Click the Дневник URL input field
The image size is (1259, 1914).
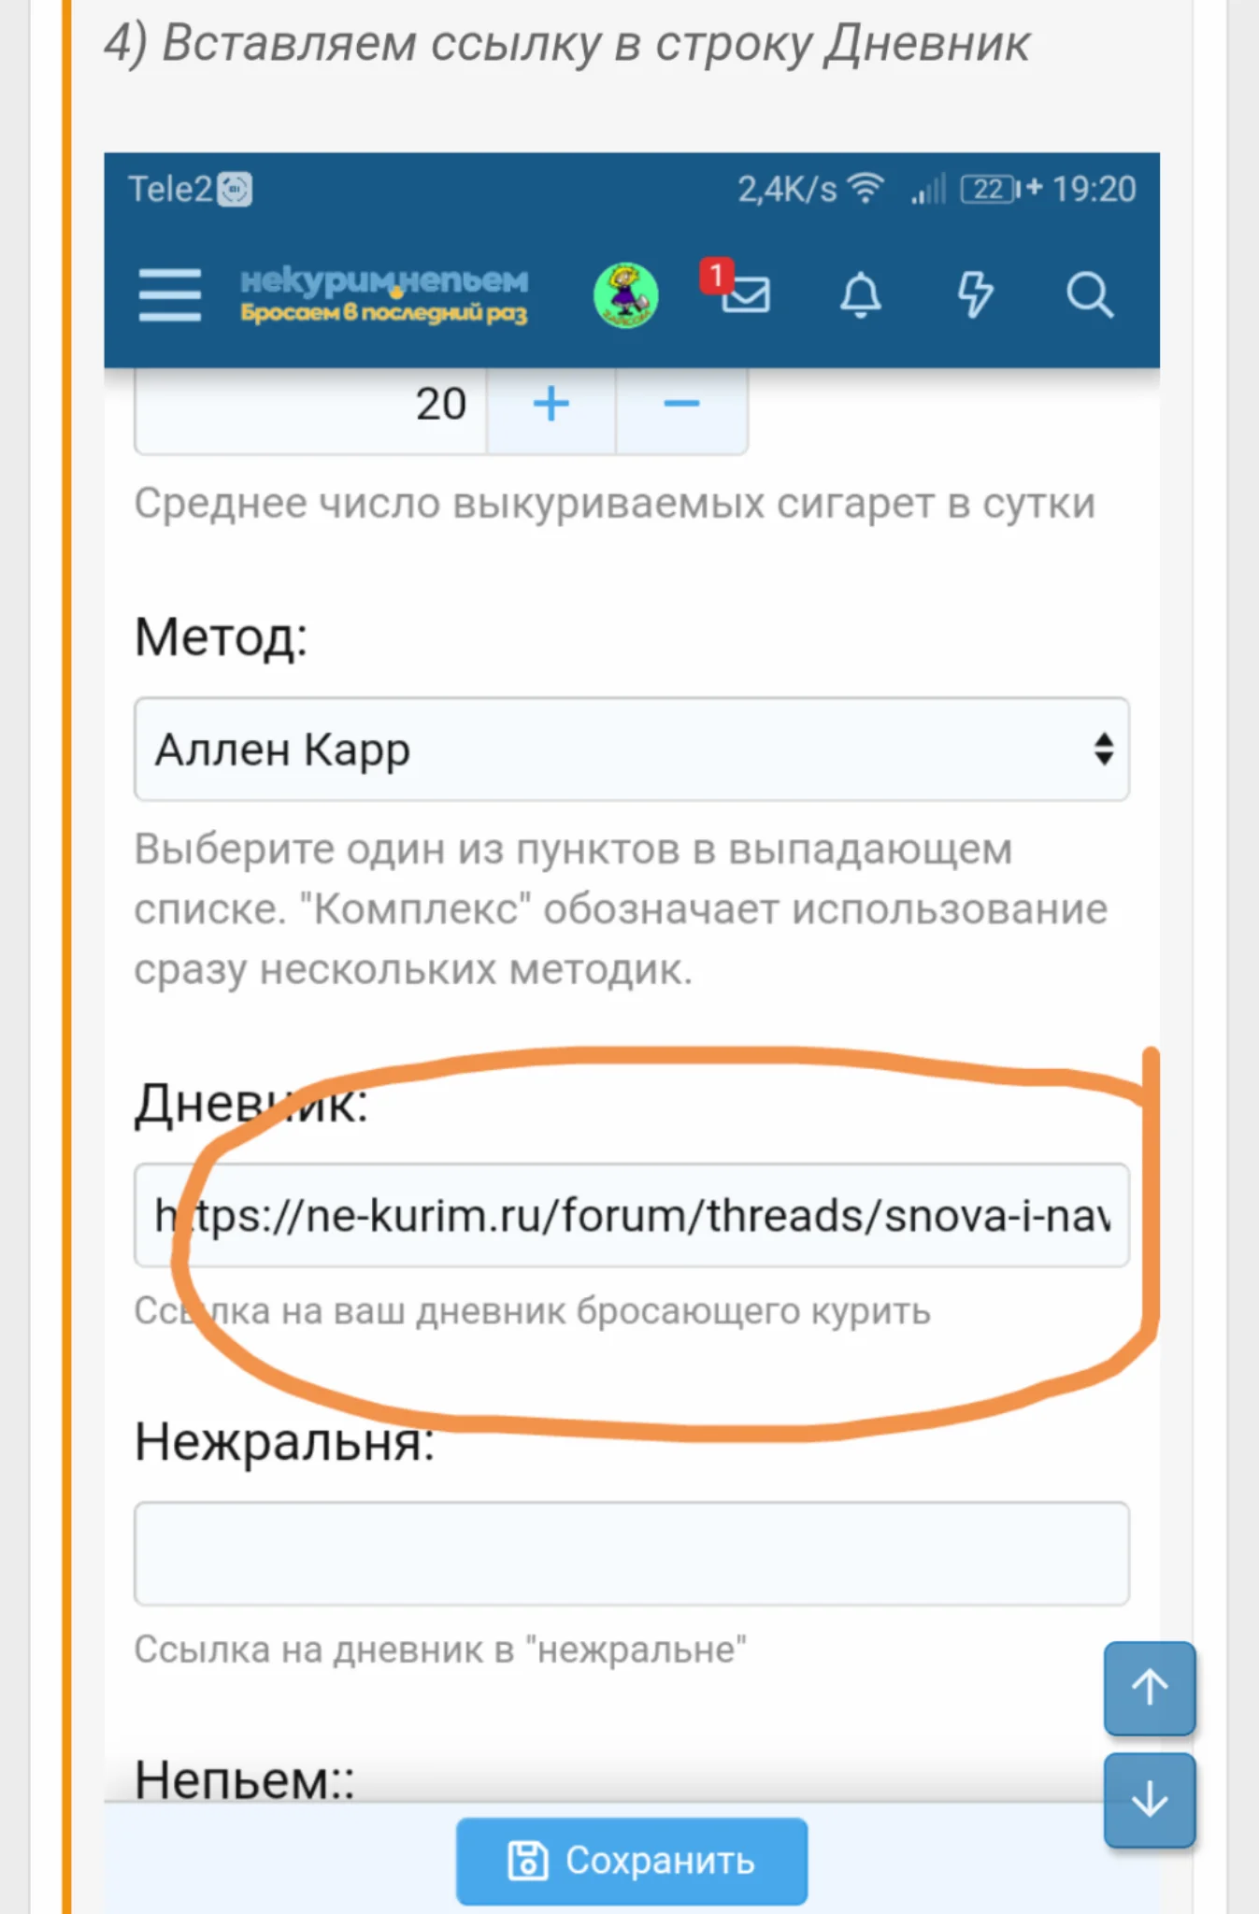tap(632, 1215)
